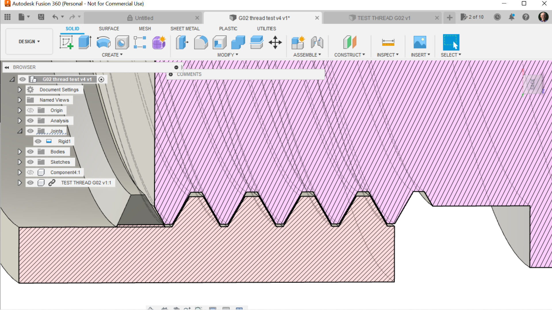Open the Revolve tool
The image size is (552, 310).
click(103, 42)
